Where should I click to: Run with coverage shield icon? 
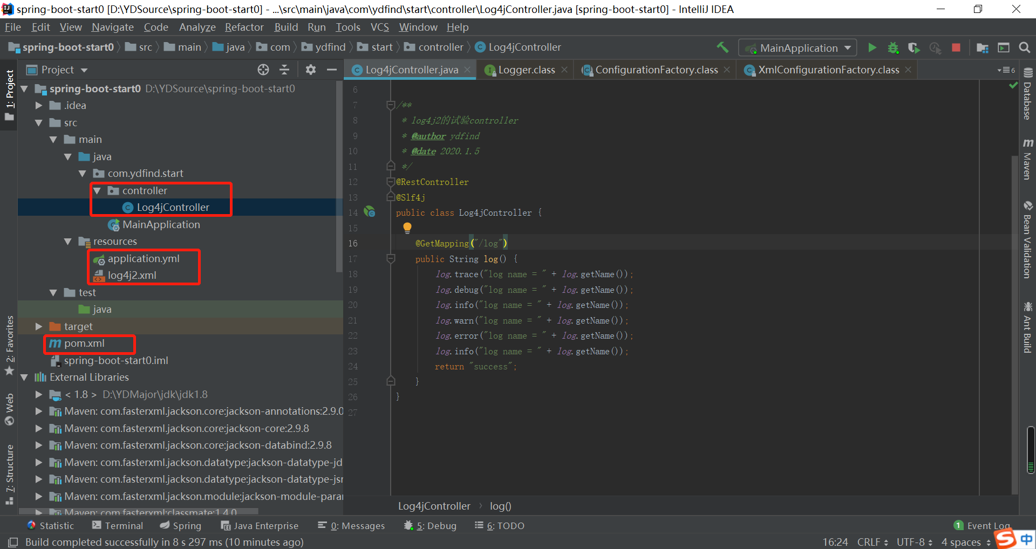914,47
